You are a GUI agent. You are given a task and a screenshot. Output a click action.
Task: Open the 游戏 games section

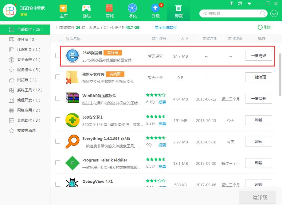tap(86, 11)
